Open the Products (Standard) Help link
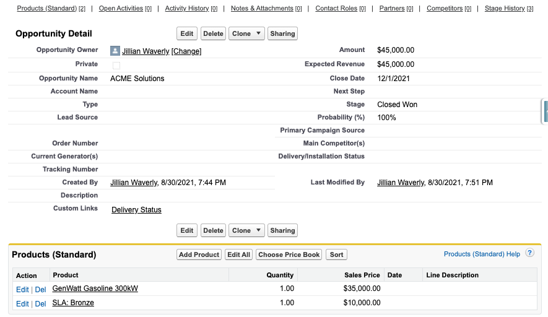The image size is (548, 317). tap(482, 254)
